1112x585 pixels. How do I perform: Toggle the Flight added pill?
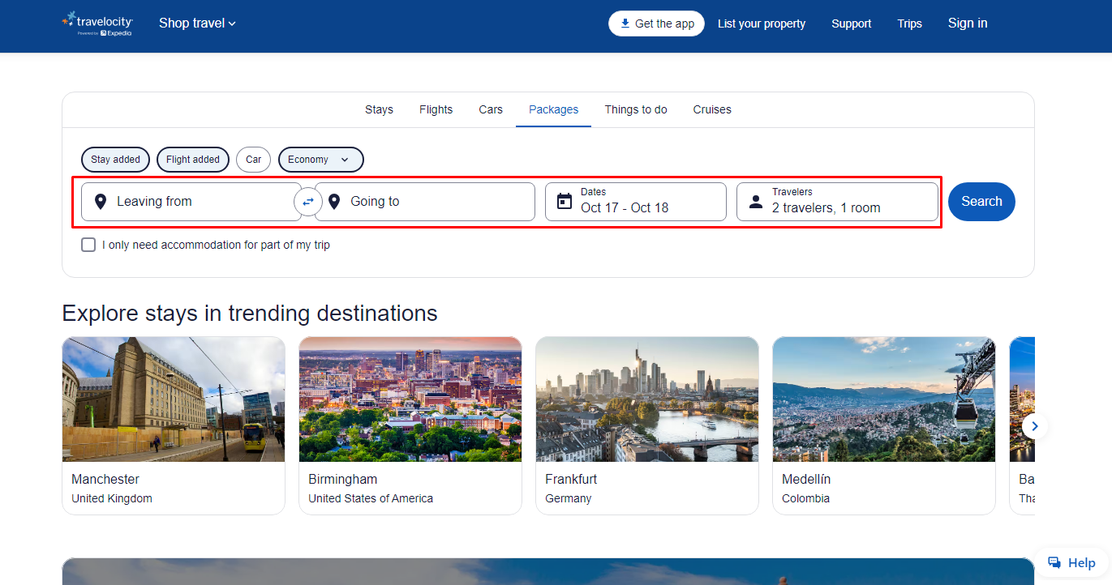193,160
